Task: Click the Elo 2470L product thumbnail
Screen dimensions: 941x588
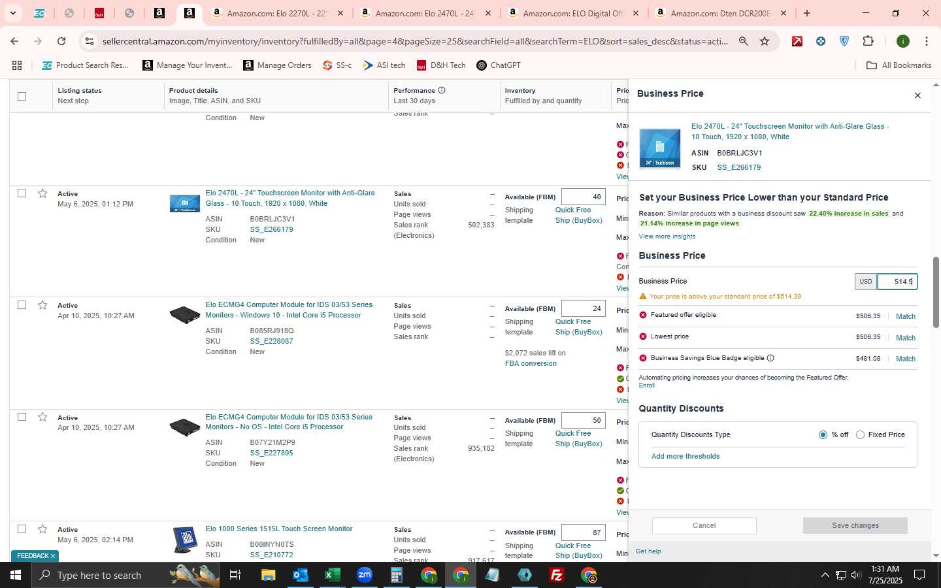Action: point(185,204)
